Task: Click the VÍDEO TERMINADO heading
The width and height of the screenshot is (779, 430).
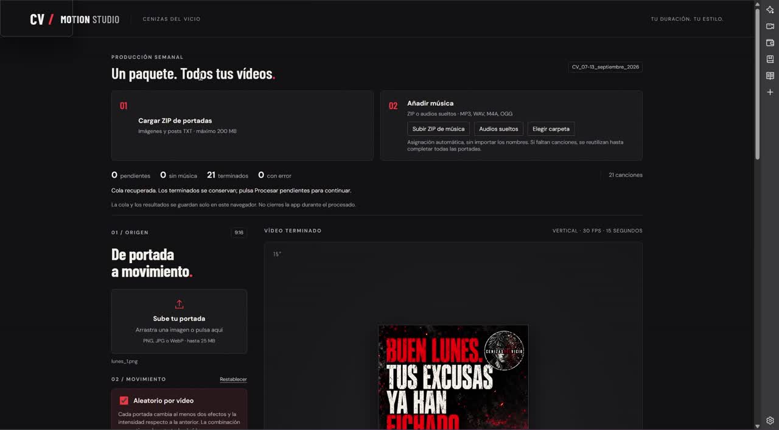Action: click(x=293, y=231)
